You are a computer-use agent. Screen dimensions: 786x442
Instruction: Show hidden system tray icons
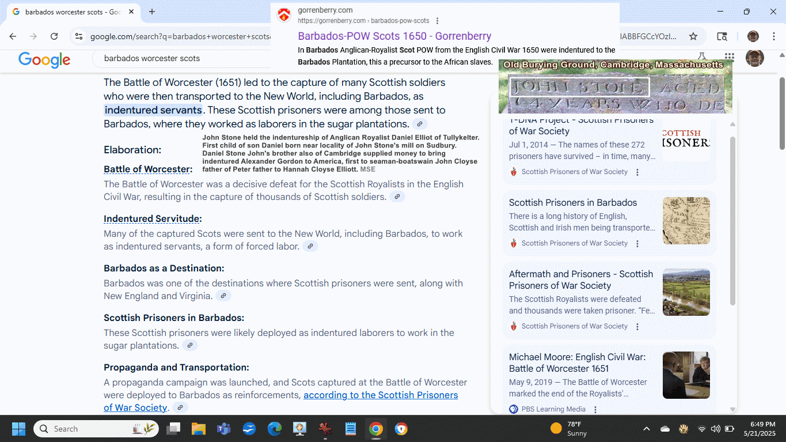click(647, 429)
